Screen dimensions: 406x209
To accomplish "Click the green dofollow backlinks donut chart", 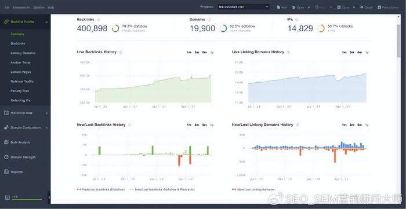I will [115, 28].
